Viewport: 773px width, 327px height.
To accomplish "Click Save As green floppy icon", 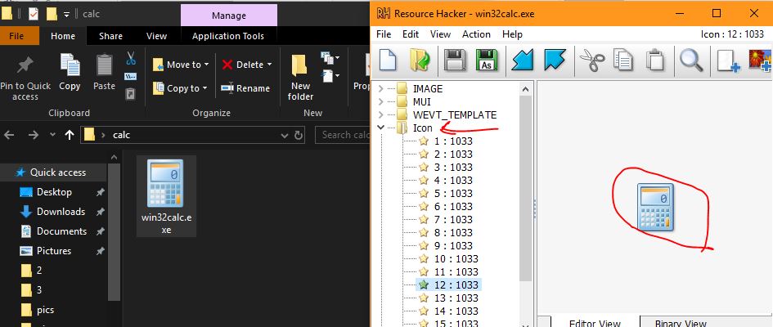I will (486, 60).
